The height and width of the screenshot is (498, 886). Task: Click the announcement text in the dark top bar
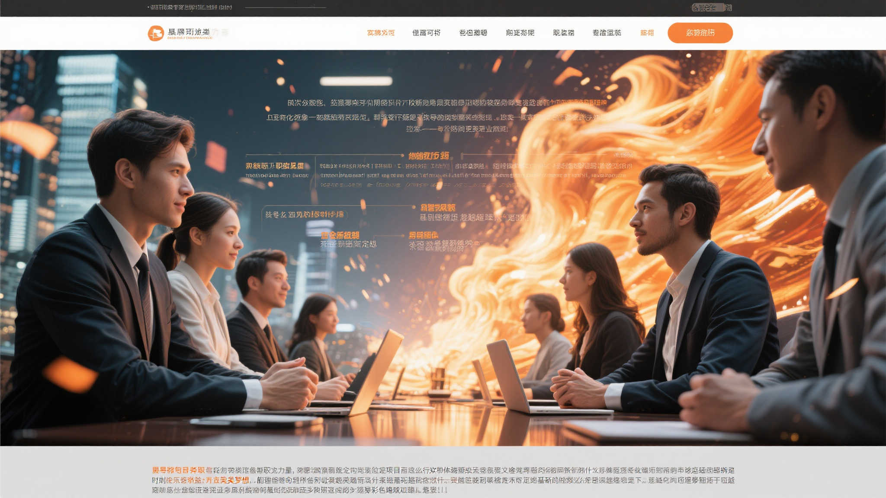click(191, 7)
